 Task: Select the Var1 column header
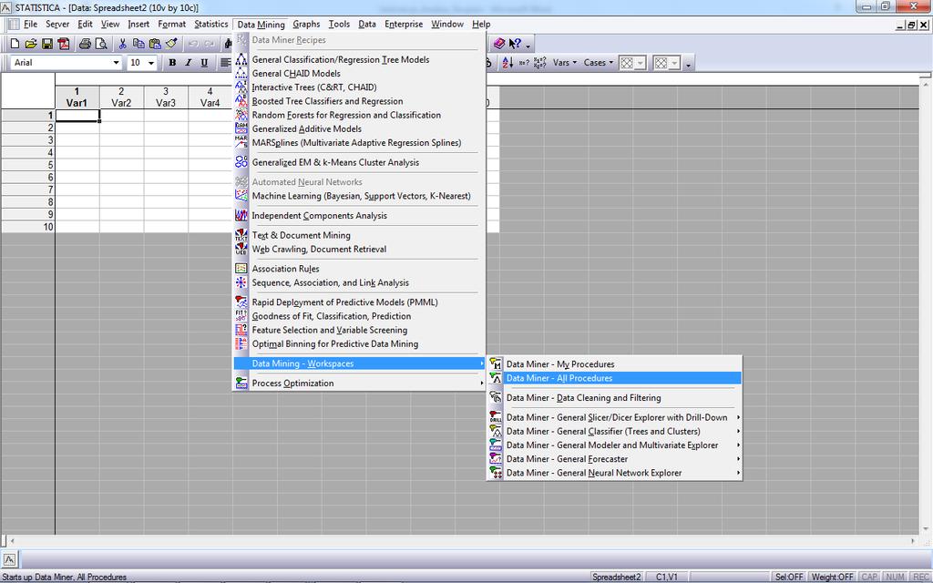77,97
